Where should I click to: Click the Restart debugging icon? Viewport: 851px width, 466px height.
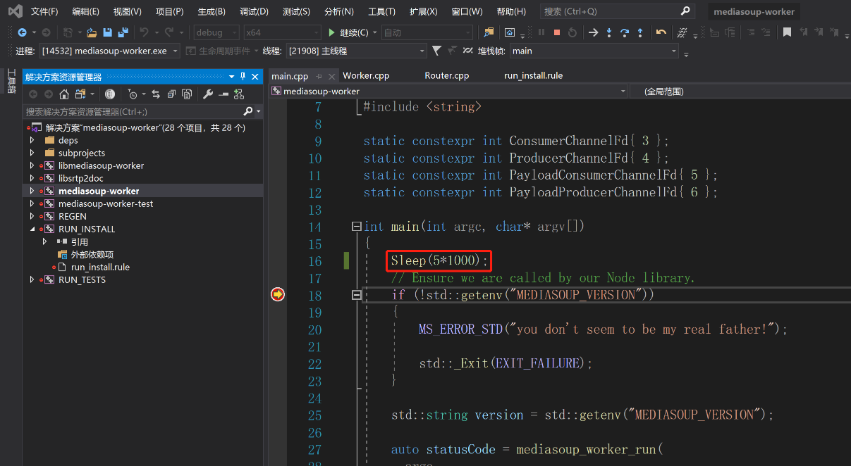click(x=573, y=32)
